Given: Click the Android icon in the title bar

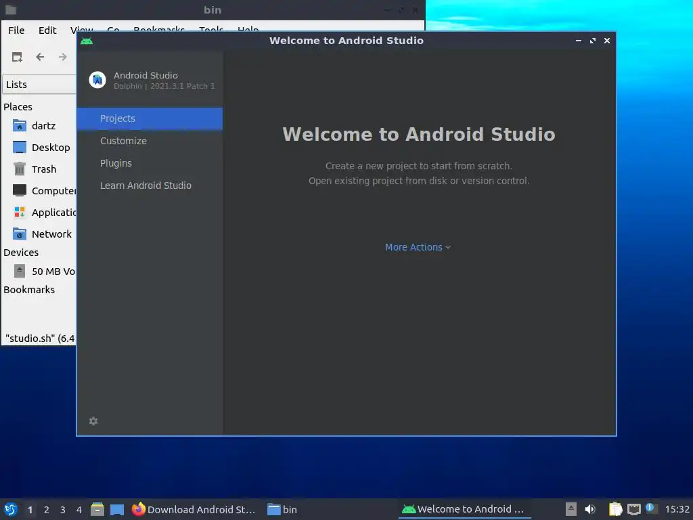Looking at the screenshot, I should [87, 41].
